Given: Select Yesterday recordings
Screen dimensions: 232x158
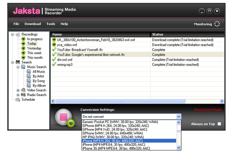Looking at the screenshot, I should 34,48.
